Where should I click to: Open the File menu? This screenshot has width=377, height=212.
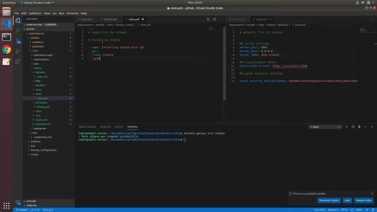16,13
